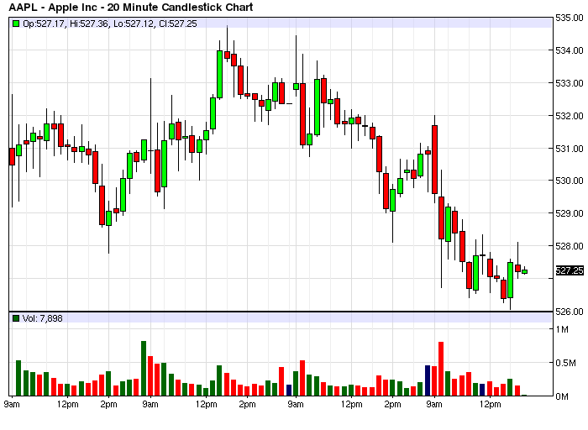
Task: Click the 533.00 price axis label
Action: point(570,83)
